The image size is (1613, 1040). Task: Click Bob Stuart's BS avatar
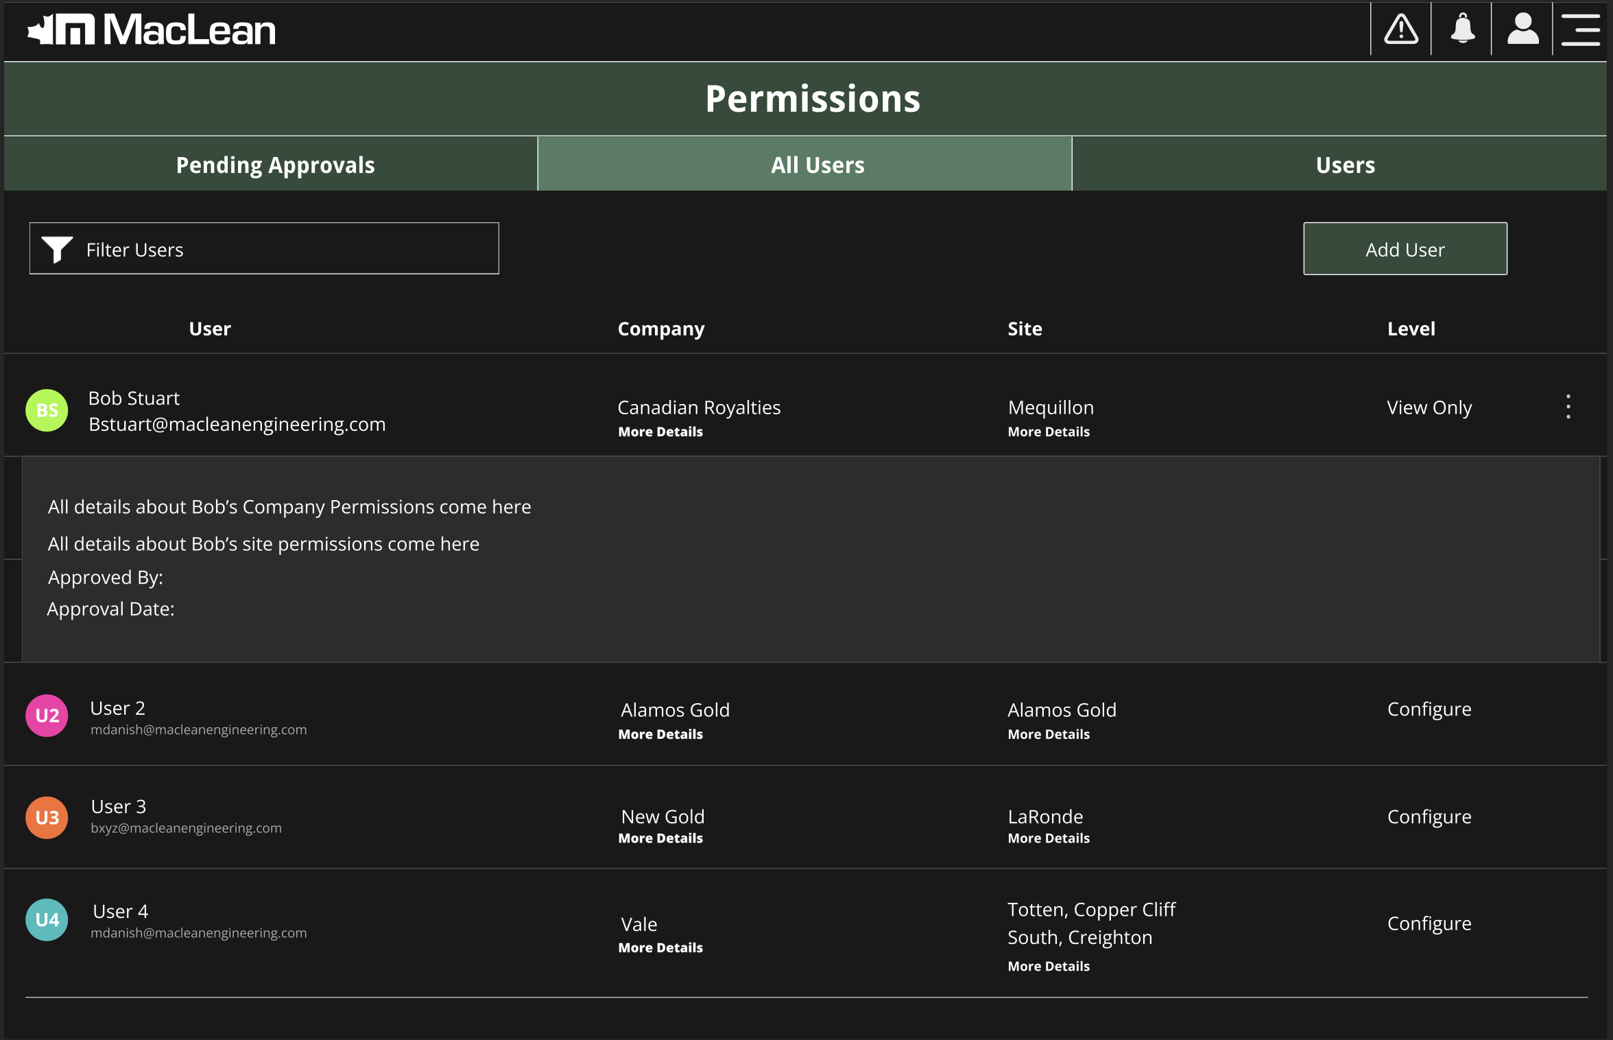click(47, 410)
